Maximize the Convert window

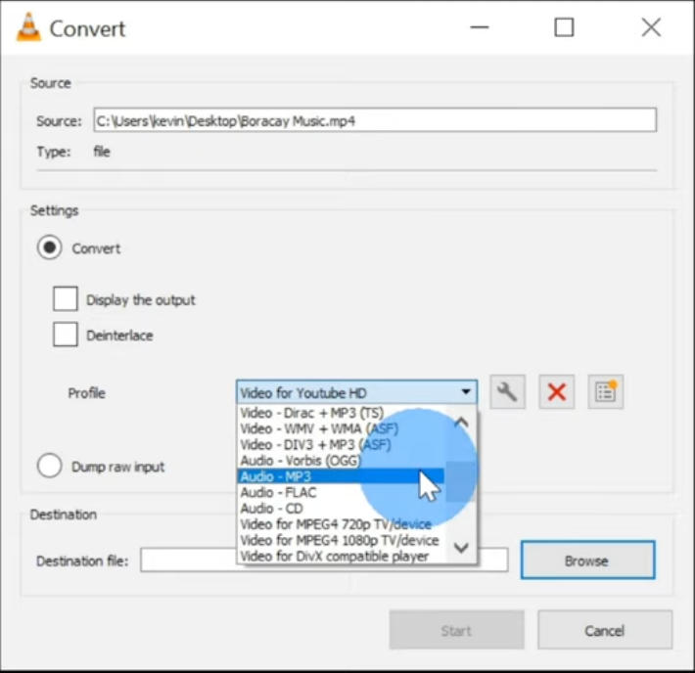click(x=564, y=27)
